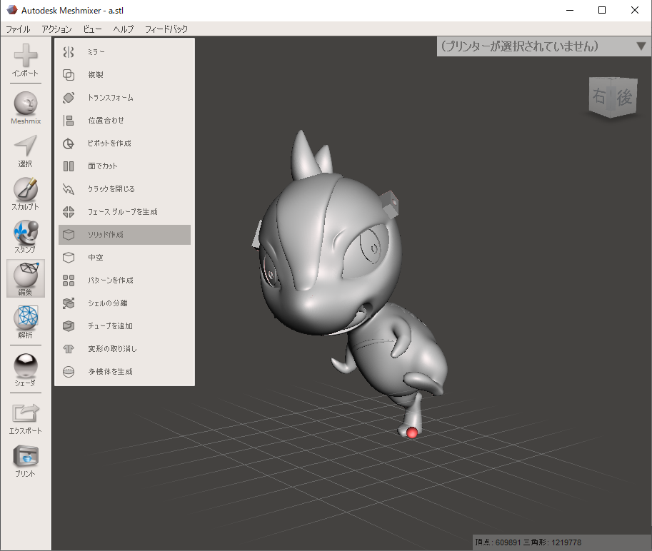Image resolution: width=652 pixels, height=551 pixels.
Task: Click the highlighted ソリッド作成 entry
Action: [x=124, y=235]
